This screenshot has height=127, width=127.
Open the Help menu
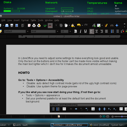coord(57,20)
